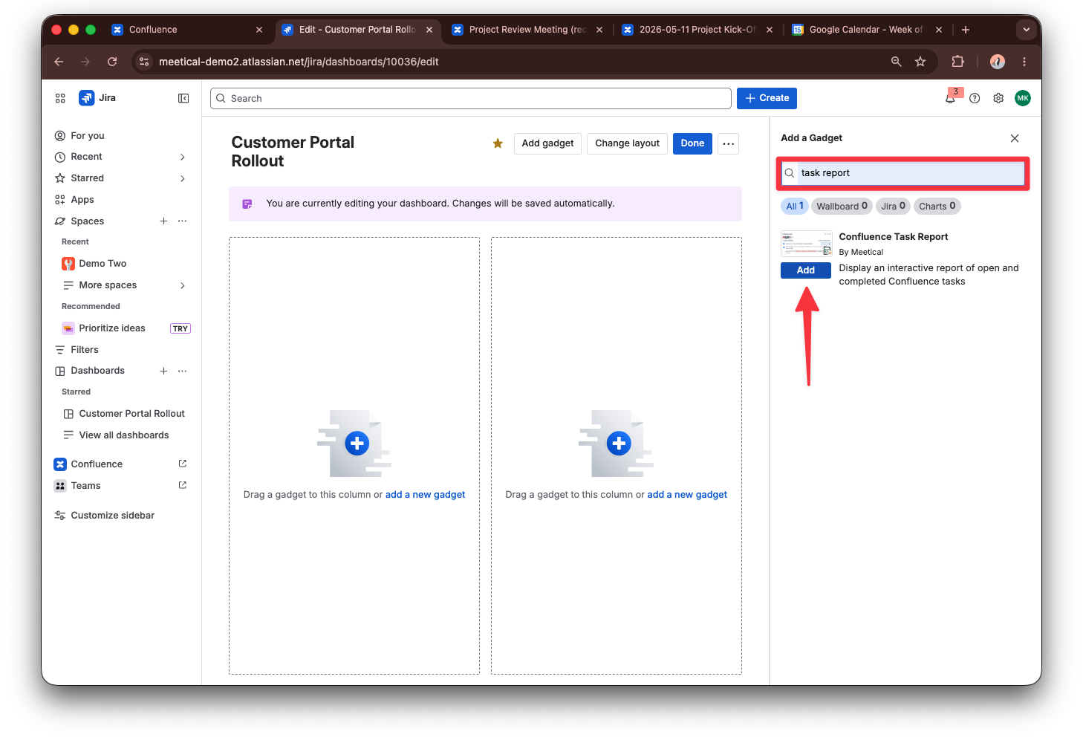The image size is (1083, 740).
Task: Click the Jira logo in sidebar header
Action: pyautogui.click(x=87, y=98)
